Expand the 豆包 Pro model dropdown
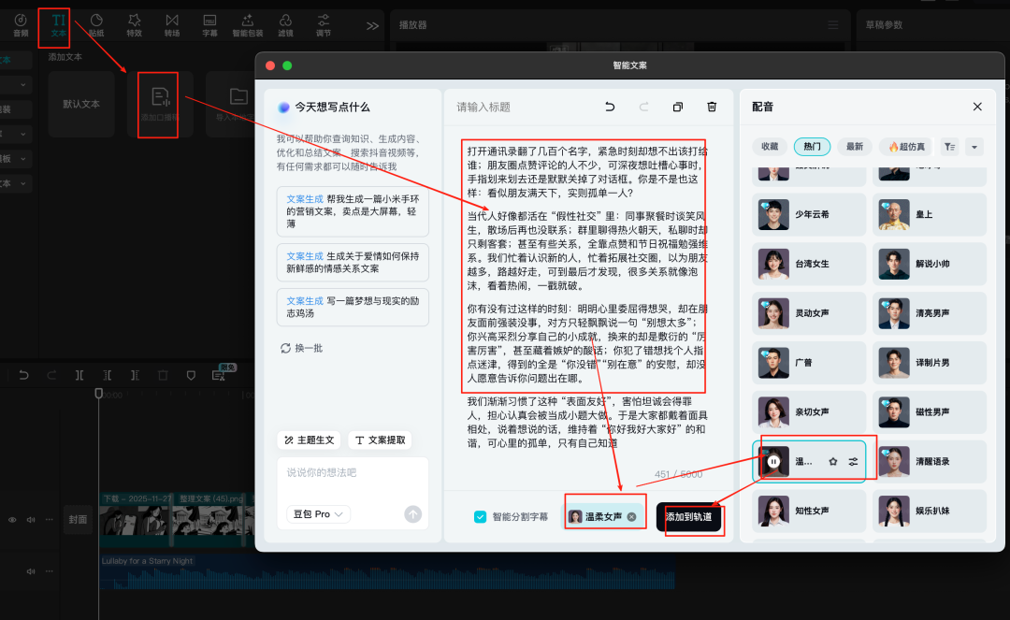 pos(318,513)
